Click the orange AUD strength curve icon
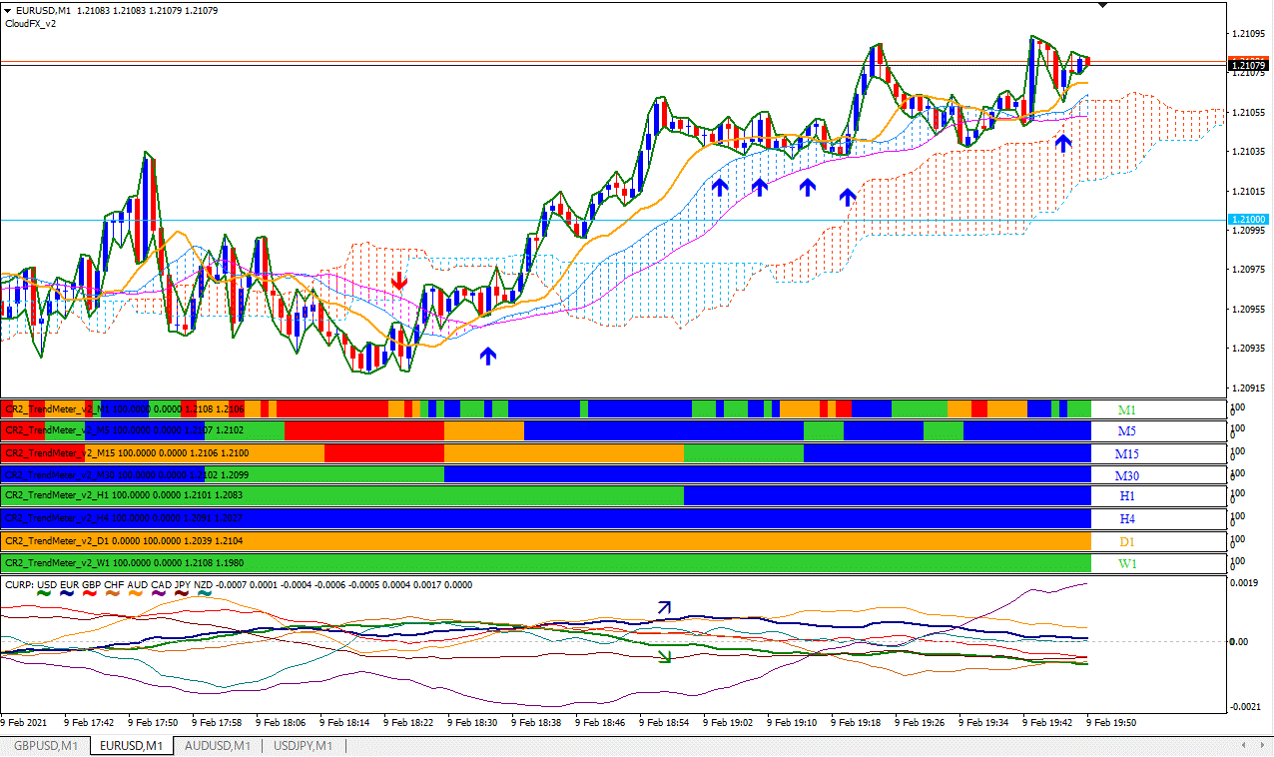 [135, 593]
